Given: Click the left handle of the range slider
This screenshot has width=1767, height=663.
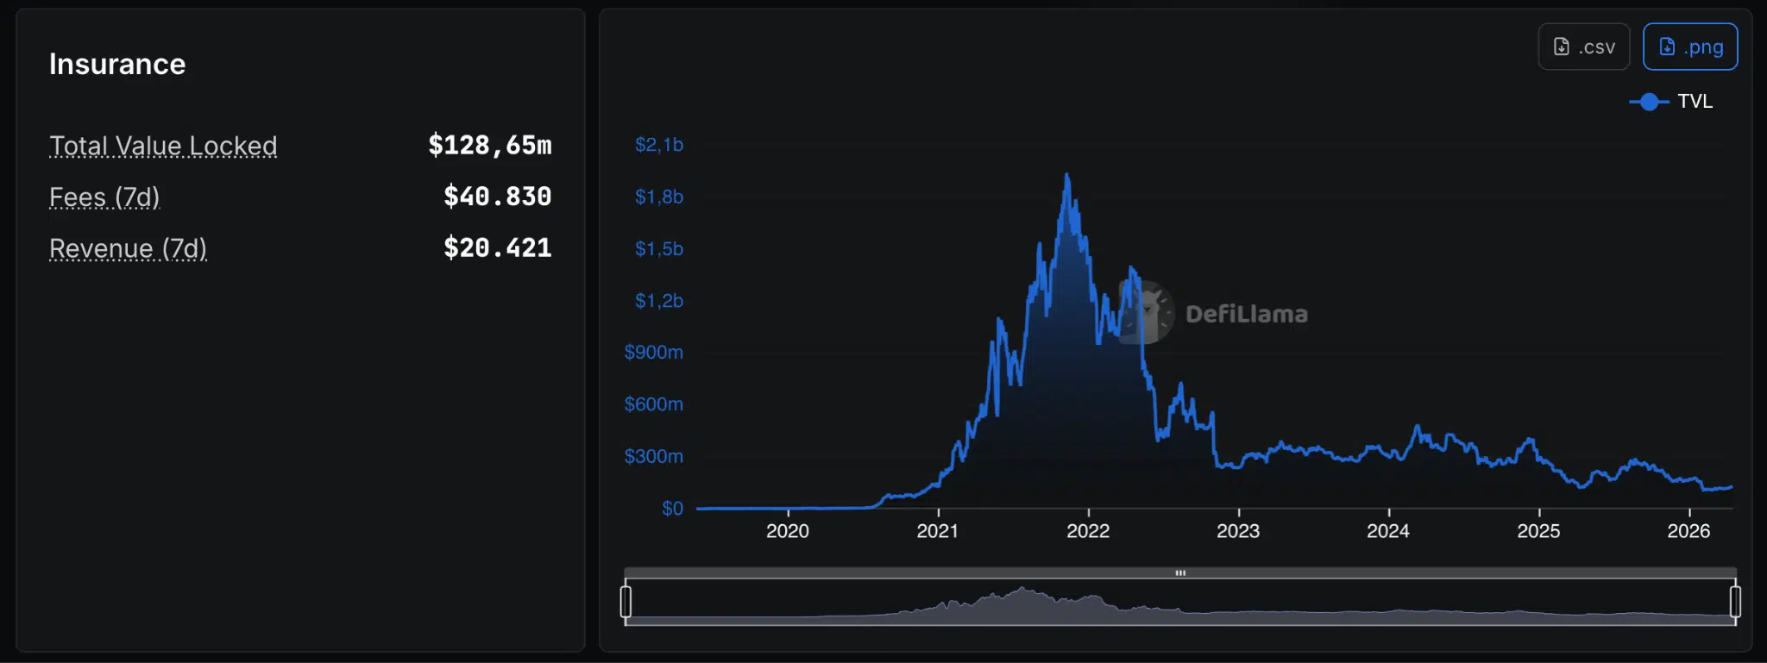Looking at the screenshot, I should pos(626,601).
